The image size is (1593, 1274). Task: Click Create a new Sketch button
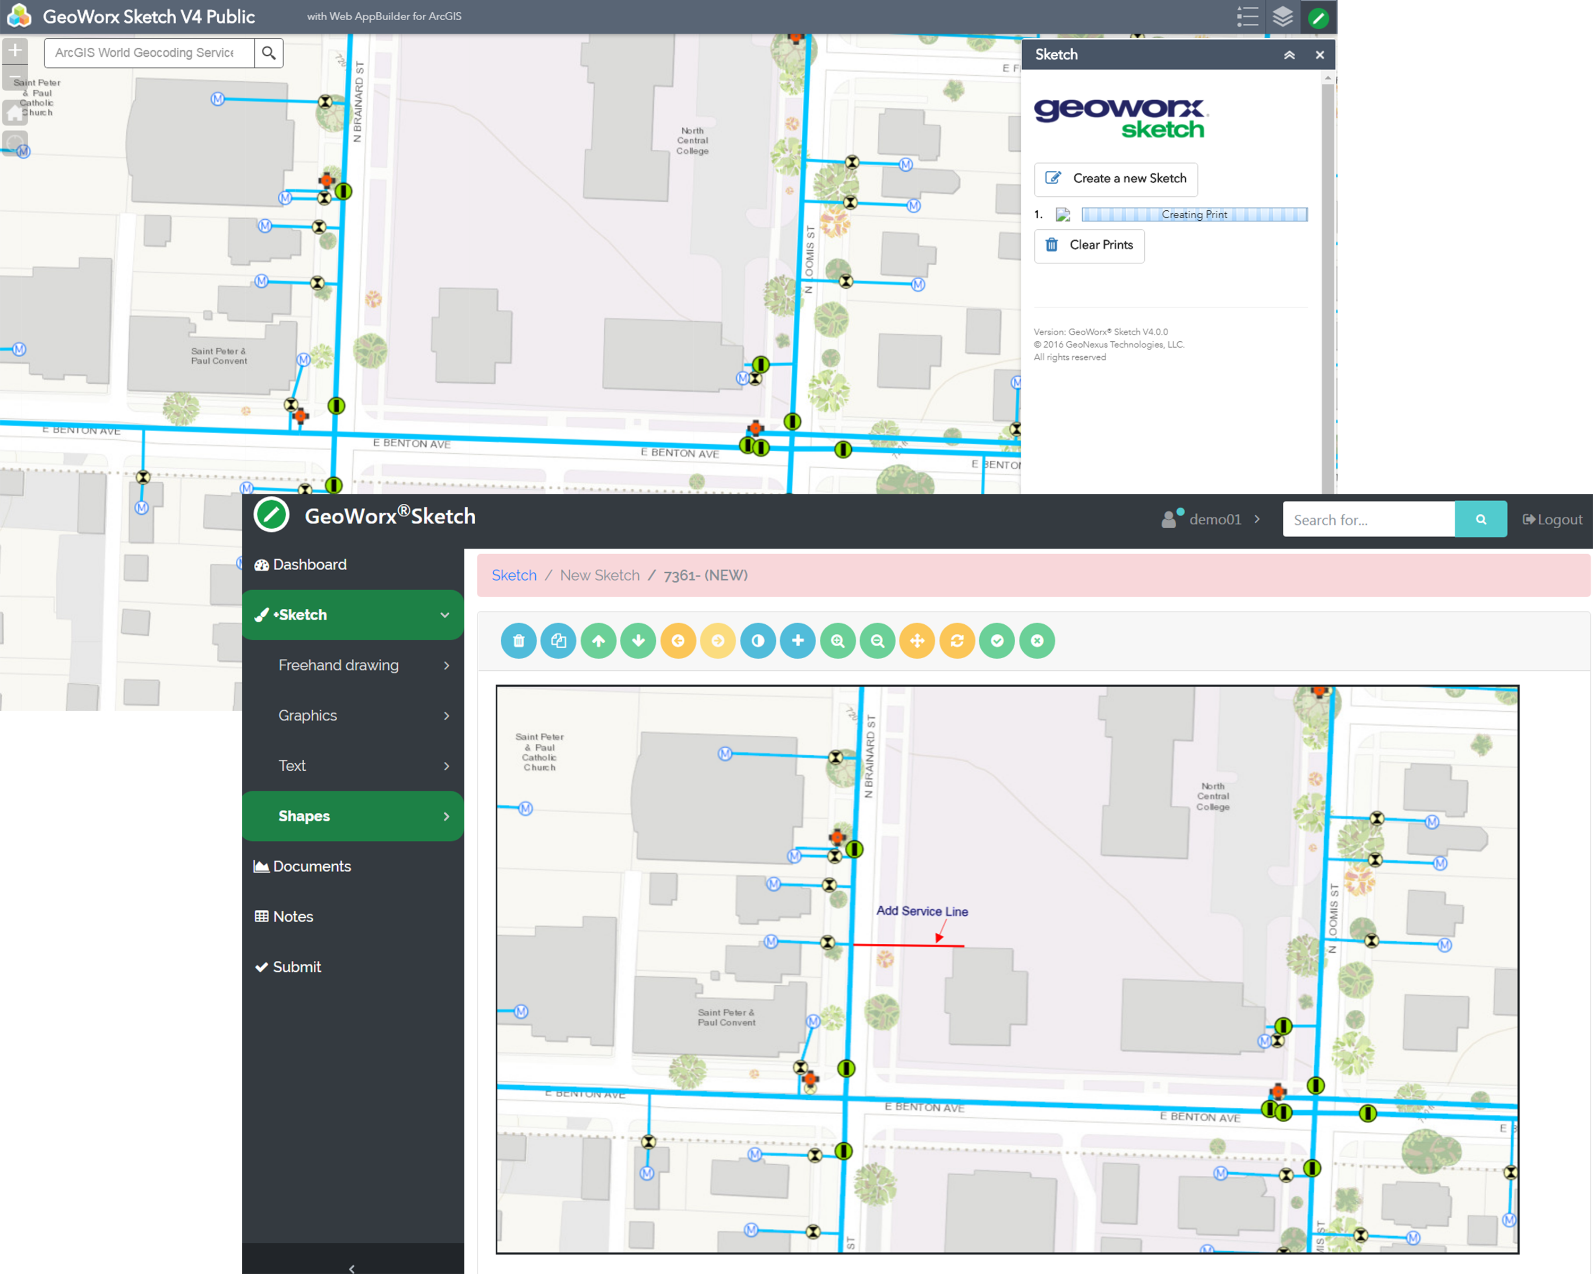[1116, 179]
